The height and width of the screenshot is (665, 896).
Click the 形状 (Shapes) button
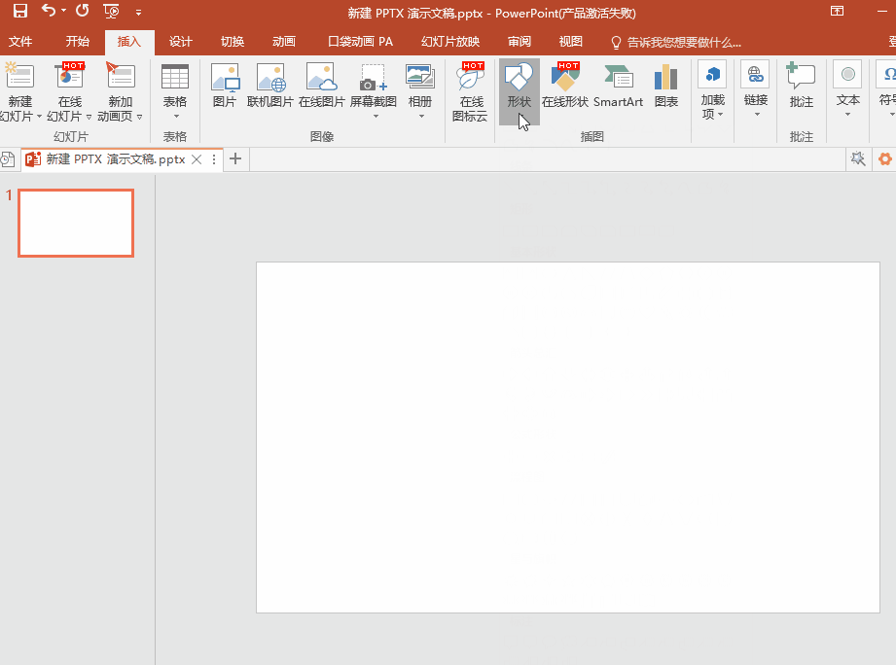519,88
